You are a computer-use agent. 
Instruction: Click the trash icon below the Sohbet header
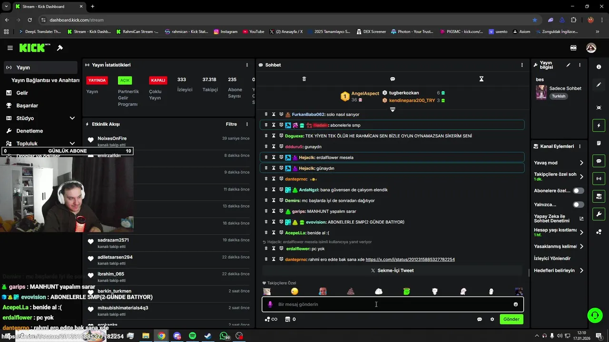pyautogui.click(x=304, y=79)
